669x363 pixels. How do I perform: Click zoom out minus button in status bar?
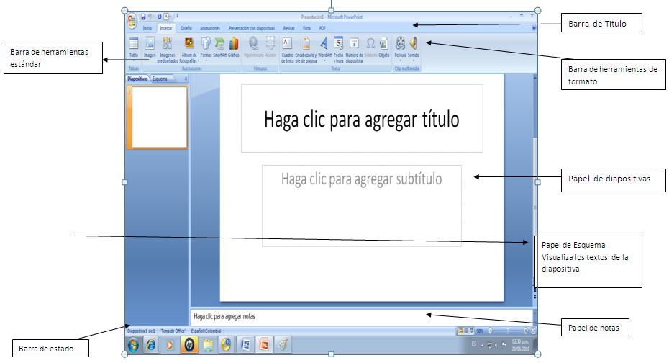click(490, 331)
